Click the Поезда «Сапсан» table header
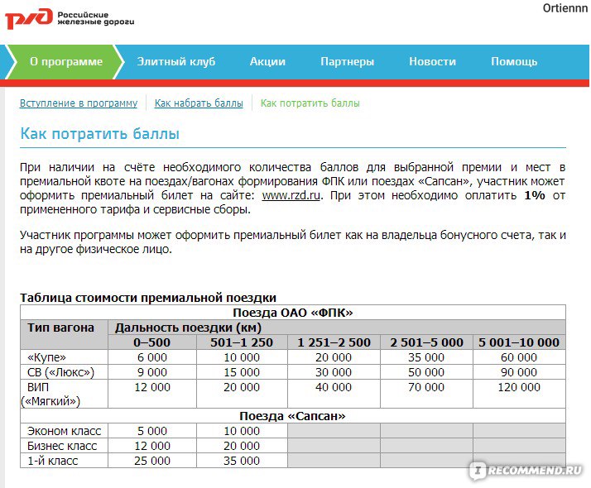This screenshot has width=591, height=488. [x=292, y=416]
